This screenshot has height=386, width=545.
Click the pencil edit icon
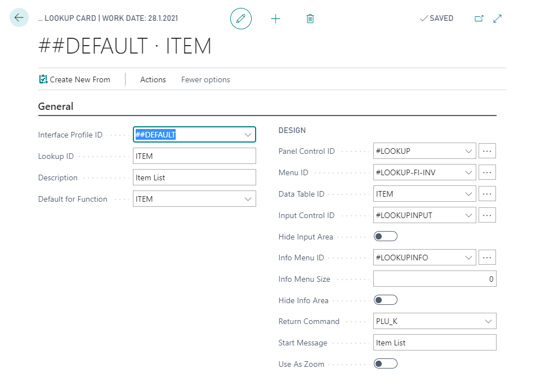click(241, 19)
